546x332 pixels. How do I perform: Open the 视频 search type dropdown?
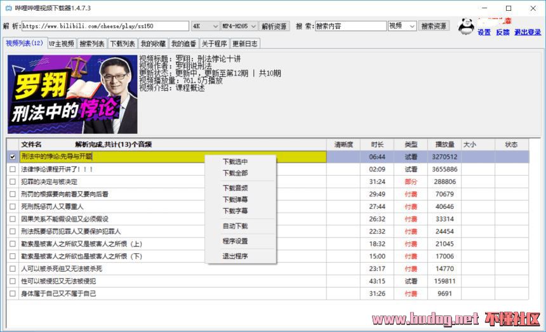click(402, 26)
